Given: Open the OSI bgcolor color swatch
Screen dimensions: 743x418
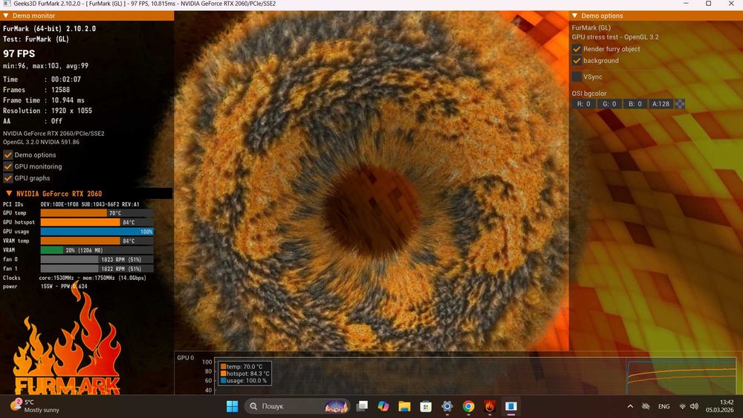Looking at the screenshot, I should (680, 104).
